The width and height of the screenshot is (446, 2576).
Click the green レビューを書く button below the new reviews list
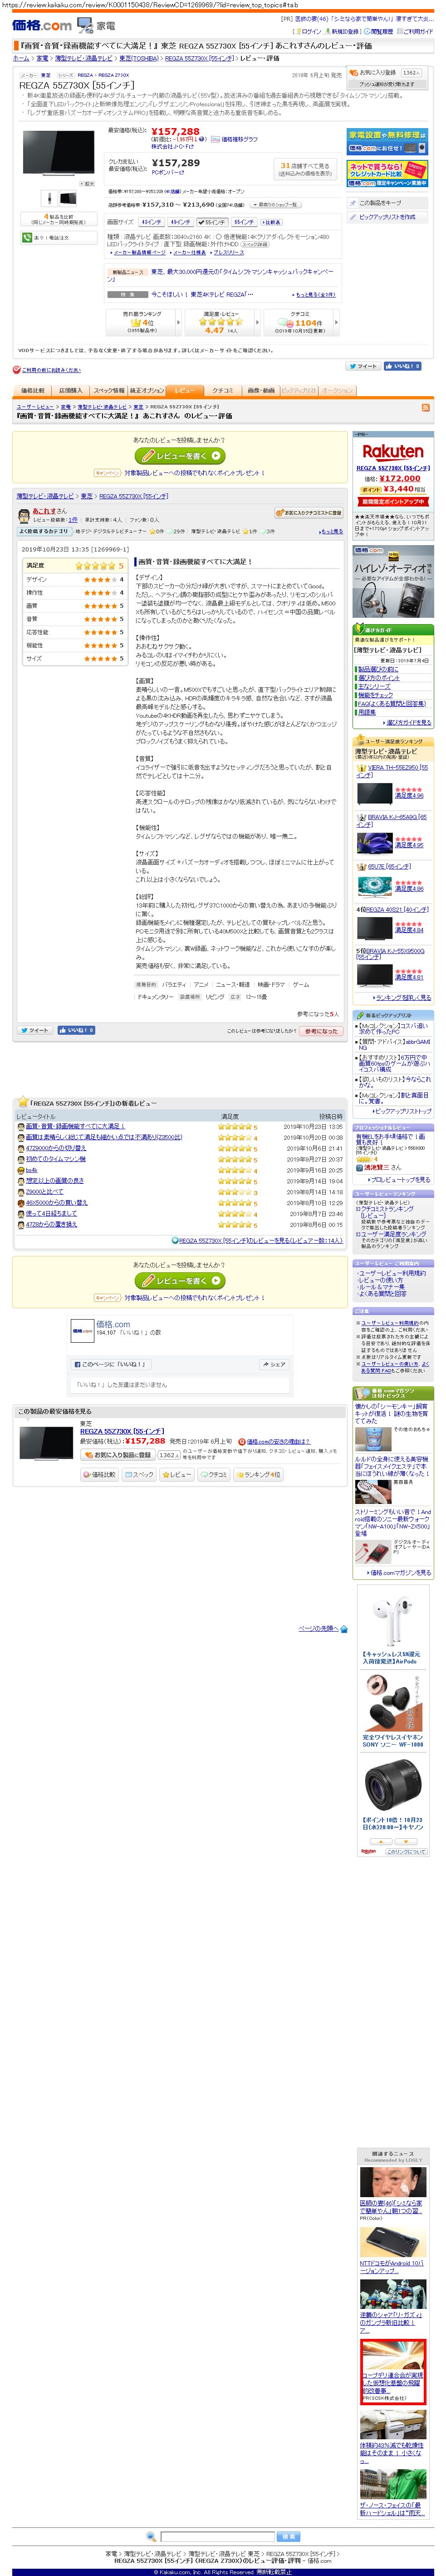pos(180,1281)
